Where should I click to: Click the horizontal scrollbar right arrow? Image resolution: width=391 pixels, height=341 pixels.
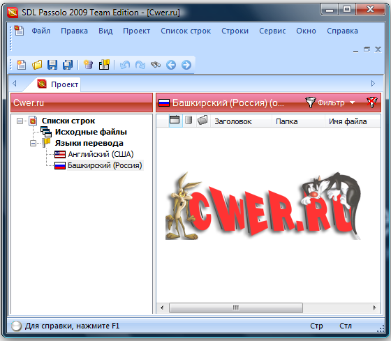tap(374, 308)
